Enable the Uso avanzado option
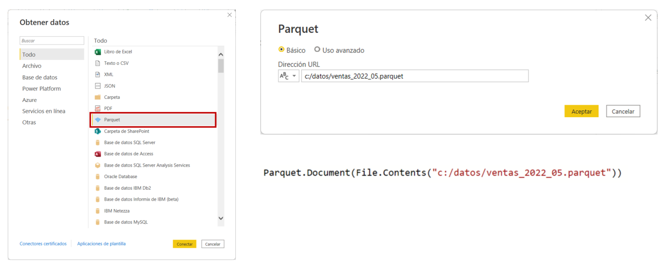The height and width of the screenshot is (269, 664). tap(318, 50)
